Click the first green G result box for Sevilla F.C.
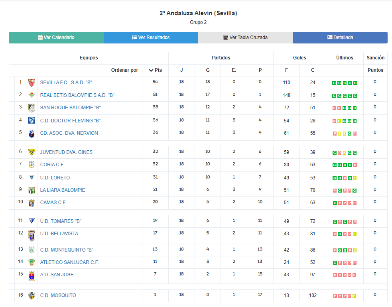This screenshot has height=307, width=392. 334,83
